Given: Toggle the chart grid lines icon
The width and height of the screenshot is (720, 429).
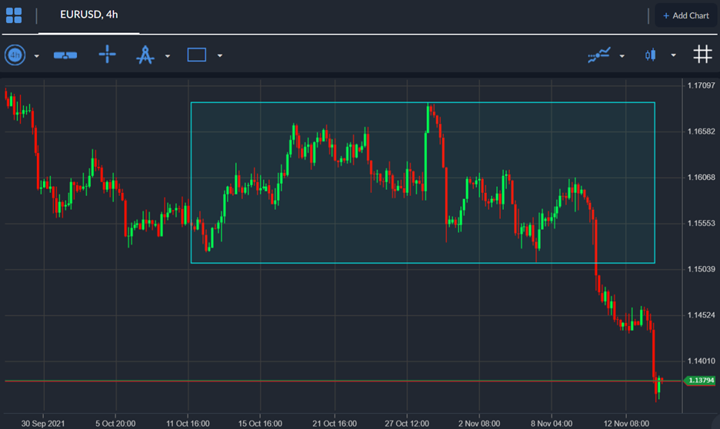Looking at the screenshot, I should (702, 54).
